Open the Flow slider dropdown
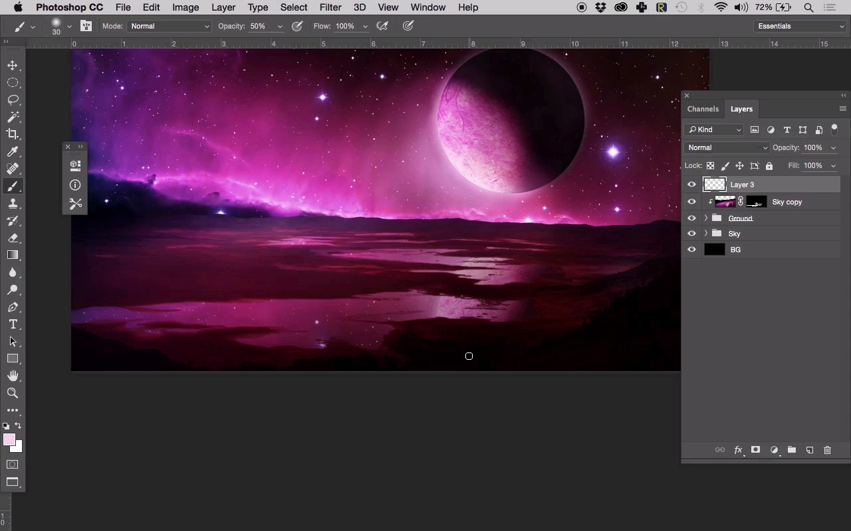851x531 pixels. (x=365, y=27)
